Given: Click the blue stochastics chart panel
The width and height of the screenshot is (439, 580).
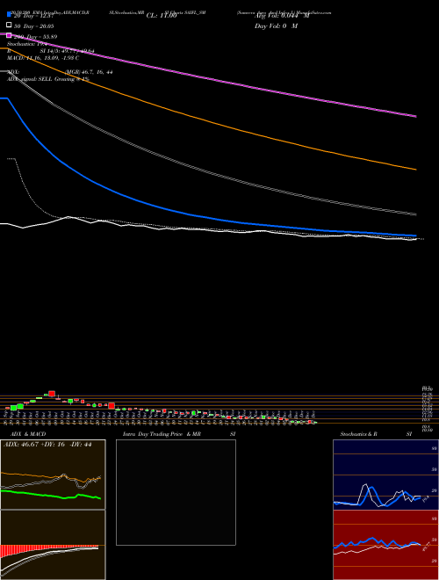Looking at the screenshot, I should click(x=385, y=475).
